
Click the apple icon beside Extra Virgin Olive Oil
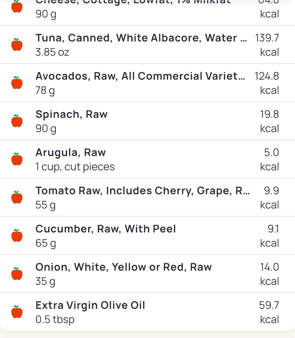pos(17,312)
